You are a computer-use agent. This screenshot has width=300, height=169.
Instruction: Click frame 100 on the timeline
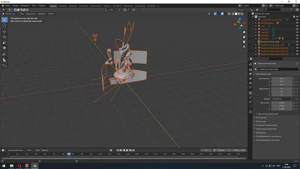100,154
